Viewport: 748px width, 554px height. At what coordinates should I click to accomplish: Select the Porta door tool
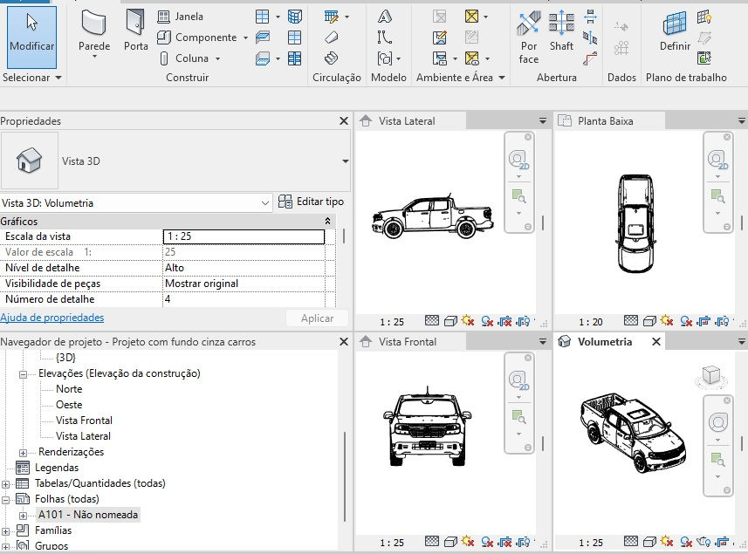[135, 31]
